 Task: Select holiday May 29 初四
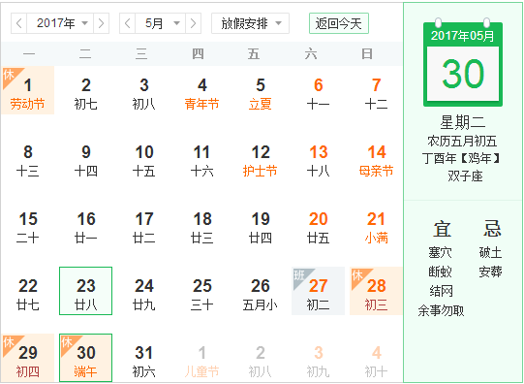pyautogui.click(x=28, y=358)
